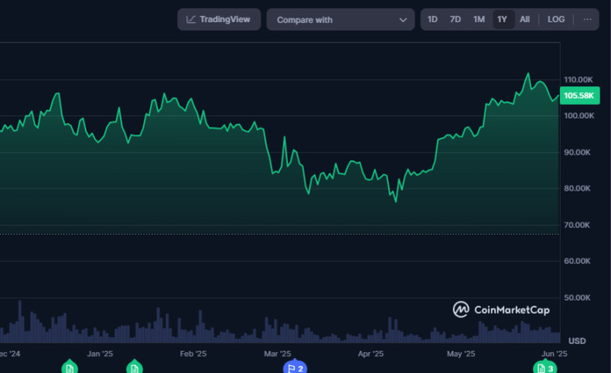Screen dimensions: 611x373
Task: Show the All time range
Action: click(x=525, y=19)
